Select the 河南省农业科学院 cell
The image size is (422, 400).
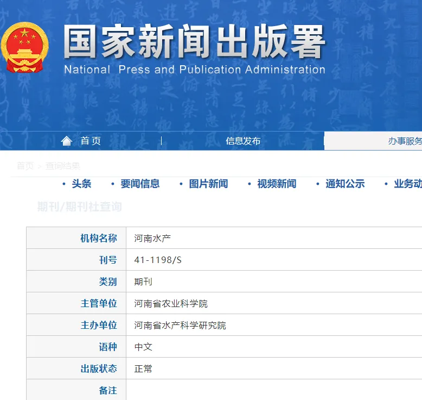171,304
